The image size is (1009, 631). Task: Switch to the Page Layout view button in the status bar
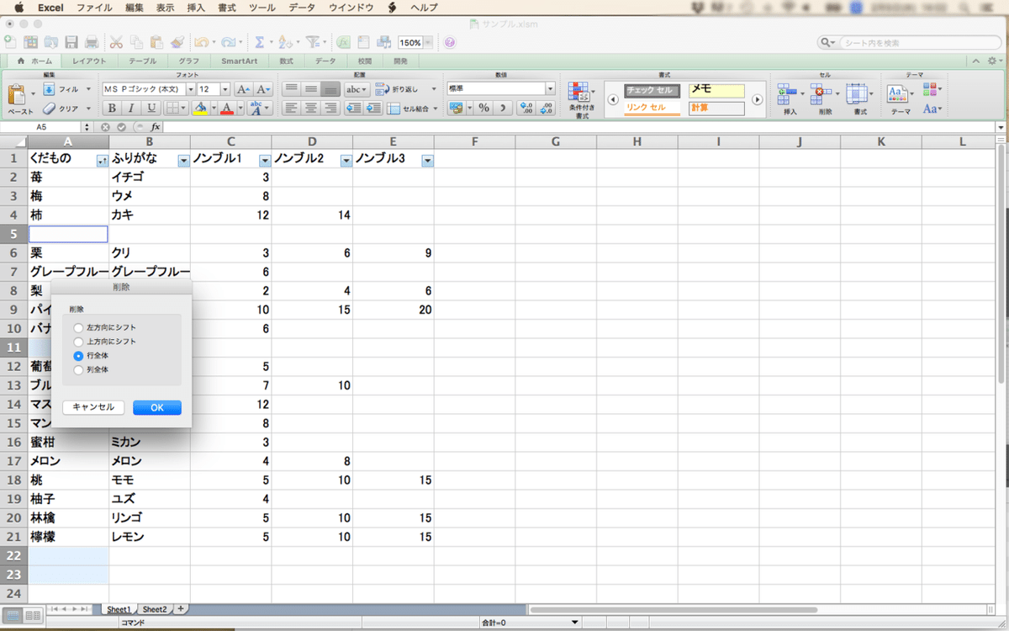point(33,616)
